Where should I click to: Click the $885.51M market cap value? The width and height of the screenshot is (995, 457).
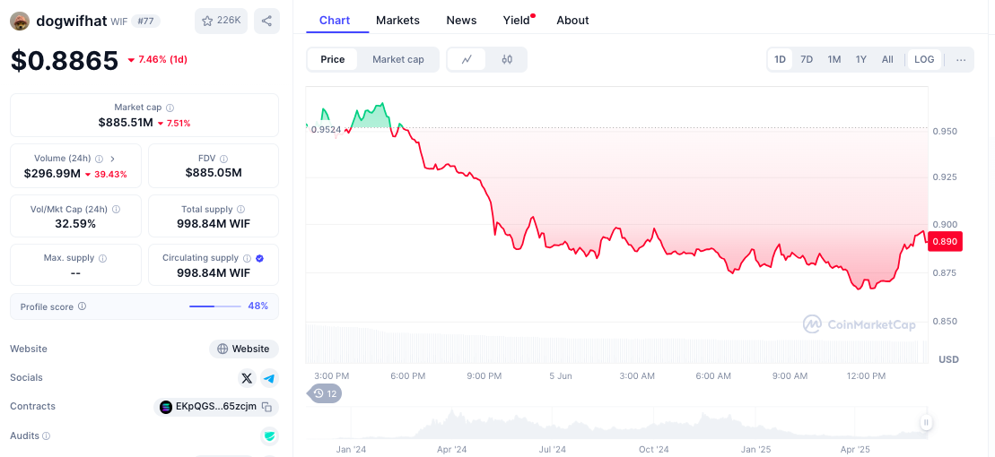pos(126,123)
